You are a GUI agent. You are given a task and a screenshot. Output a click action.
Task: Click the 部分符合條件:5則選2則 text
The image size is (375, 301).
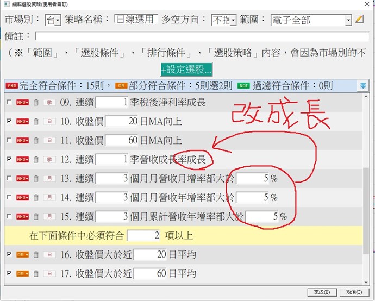(180, 86)
